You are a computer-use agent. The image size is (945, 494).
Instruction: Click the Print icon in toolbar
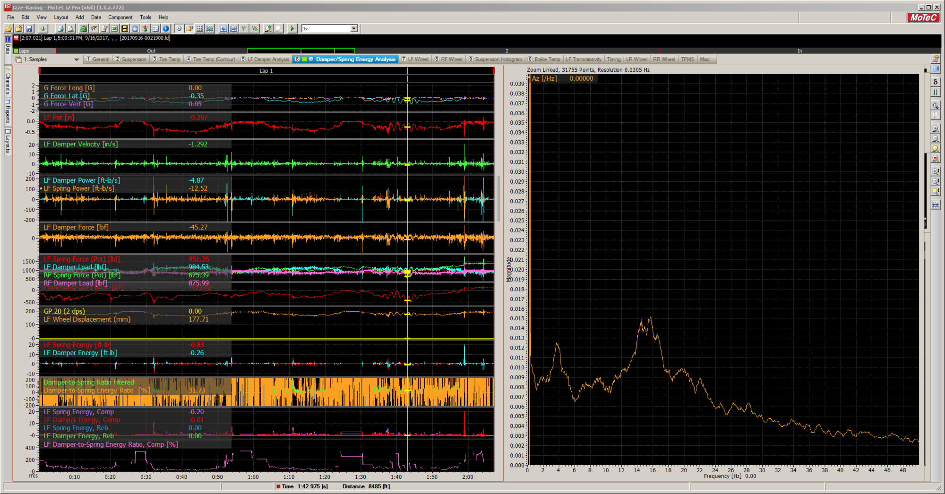click(60, 29)
